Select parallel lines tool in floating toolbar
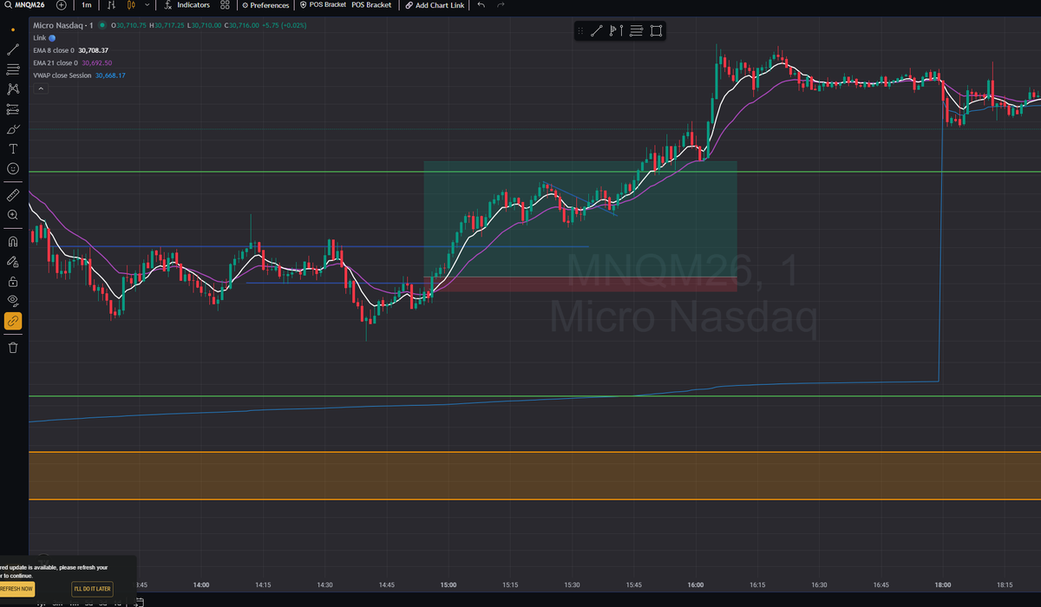Screen dimensions: 1041x607 tap(636, 31)
